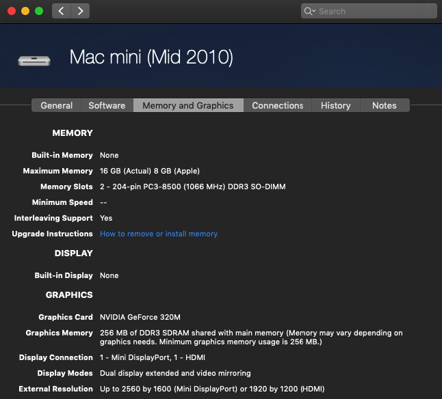
Task: Switch to the General tab
Action: [x=56, y=105]
